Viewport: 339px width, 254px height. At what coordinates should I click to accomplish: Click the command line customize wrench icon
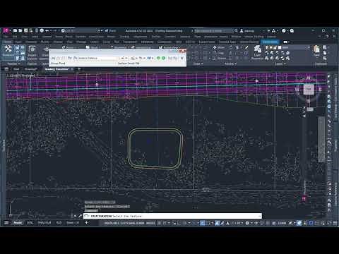(80, 216)
